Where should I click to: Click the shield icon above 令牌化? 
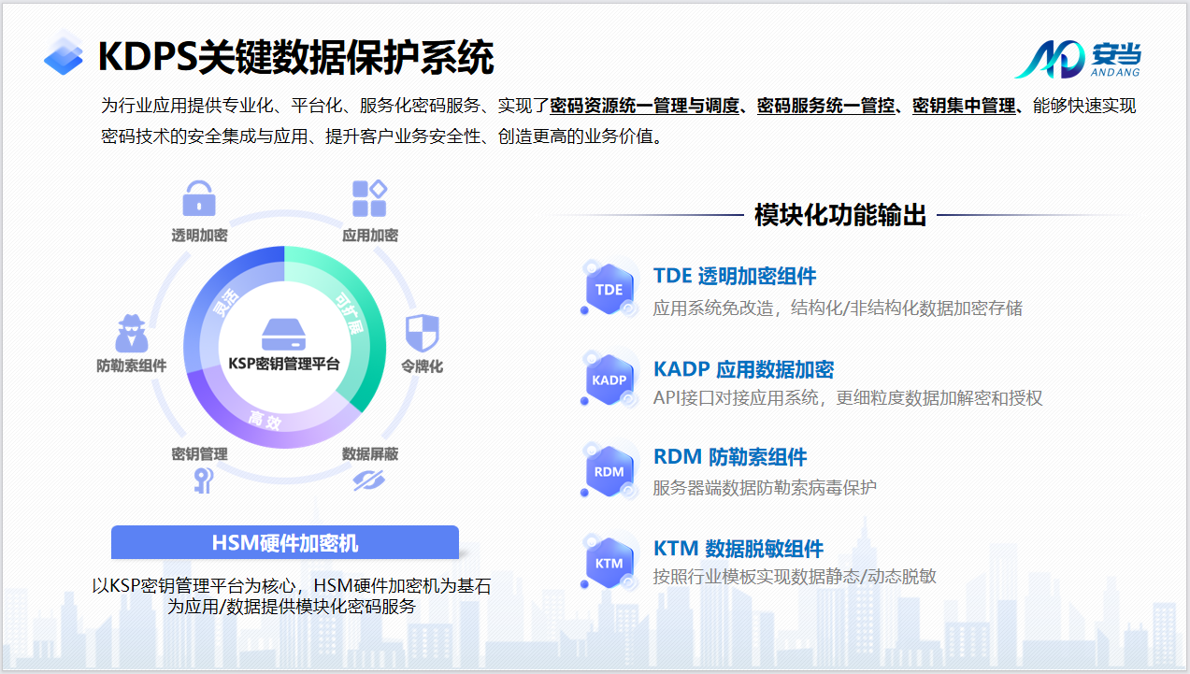click(422, 334)
